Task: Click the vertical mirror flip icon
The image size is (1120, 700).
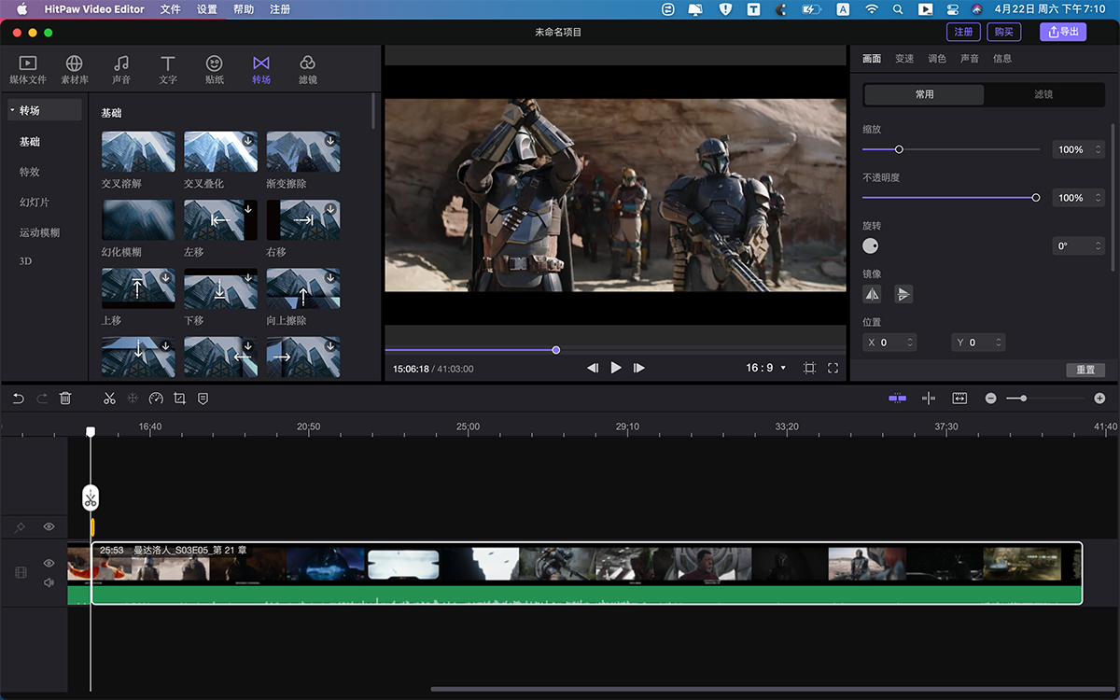Action: click(903, 294)
